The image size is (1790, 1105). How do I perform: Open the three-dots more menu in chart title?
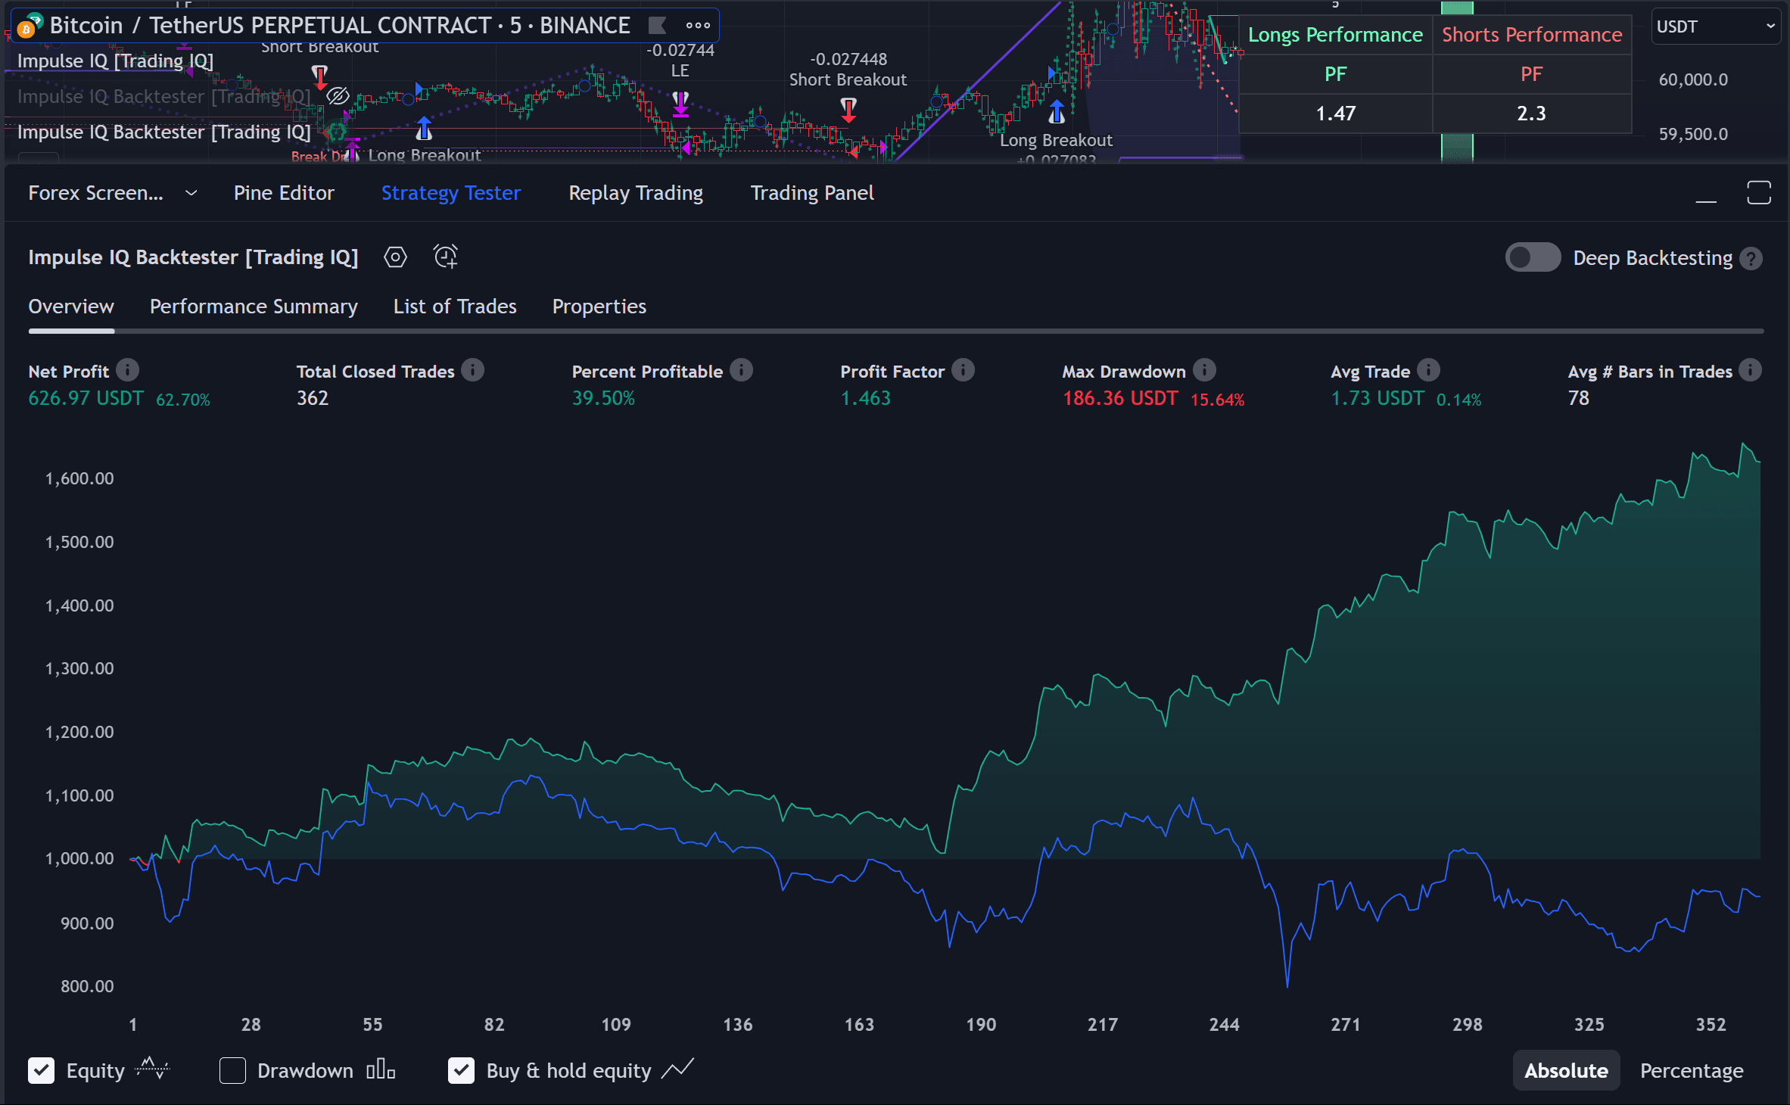point(698,26)
